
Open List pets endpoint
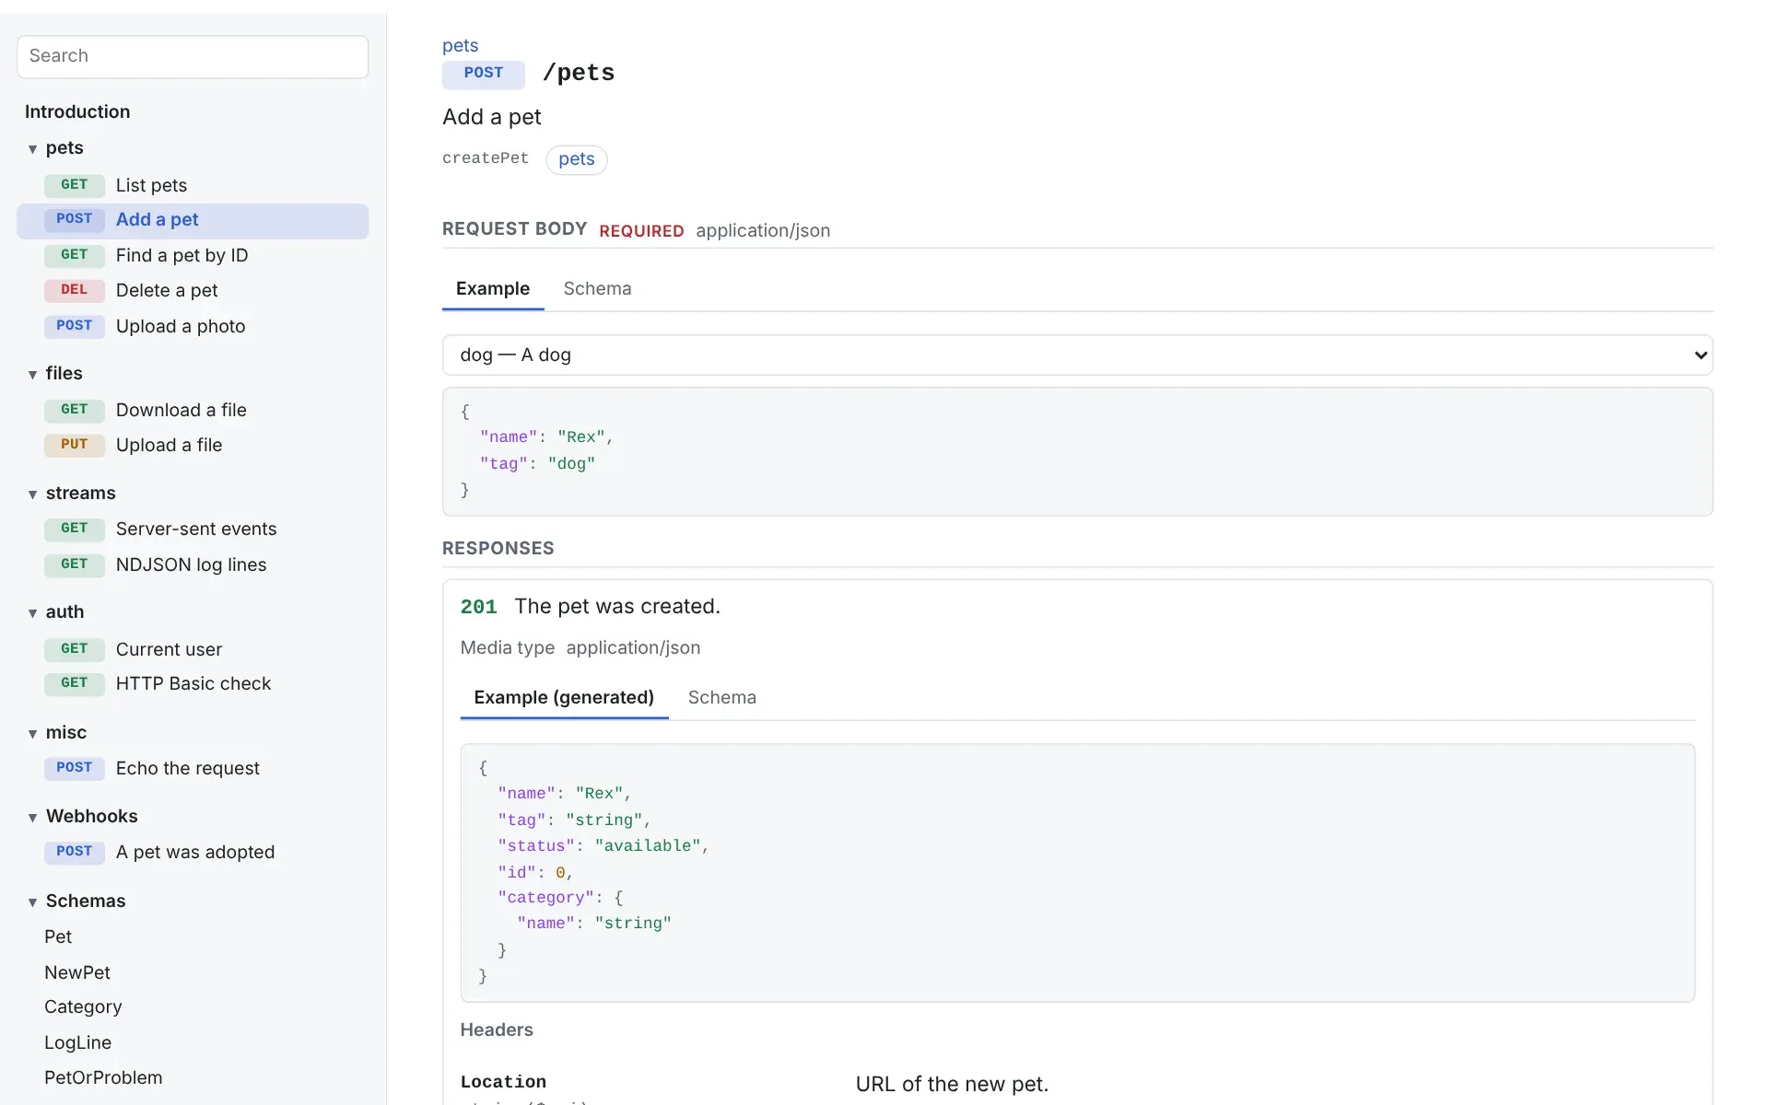pos(193,185)
